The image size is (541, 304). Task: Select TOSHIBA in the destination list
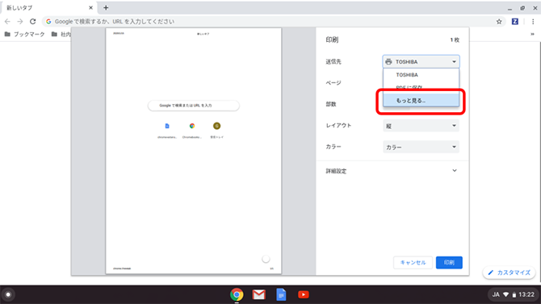[421, 75]
